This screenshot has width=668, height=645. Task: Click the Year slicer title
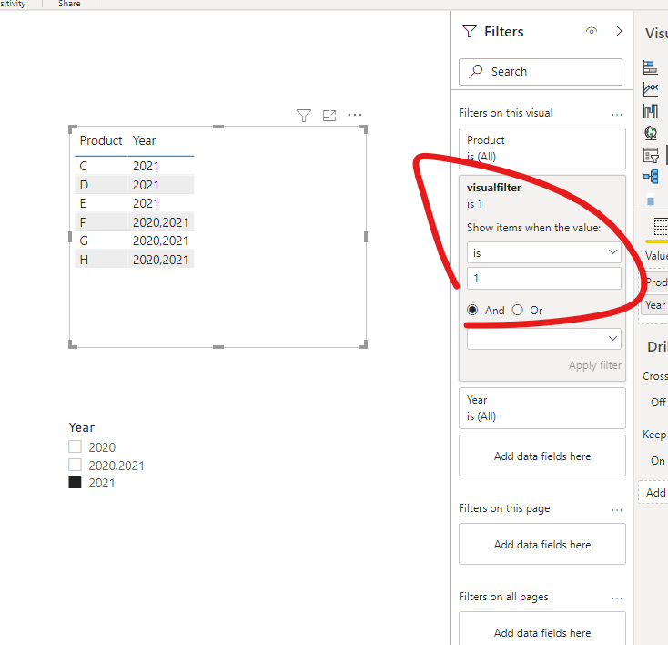tap(82, 427)
